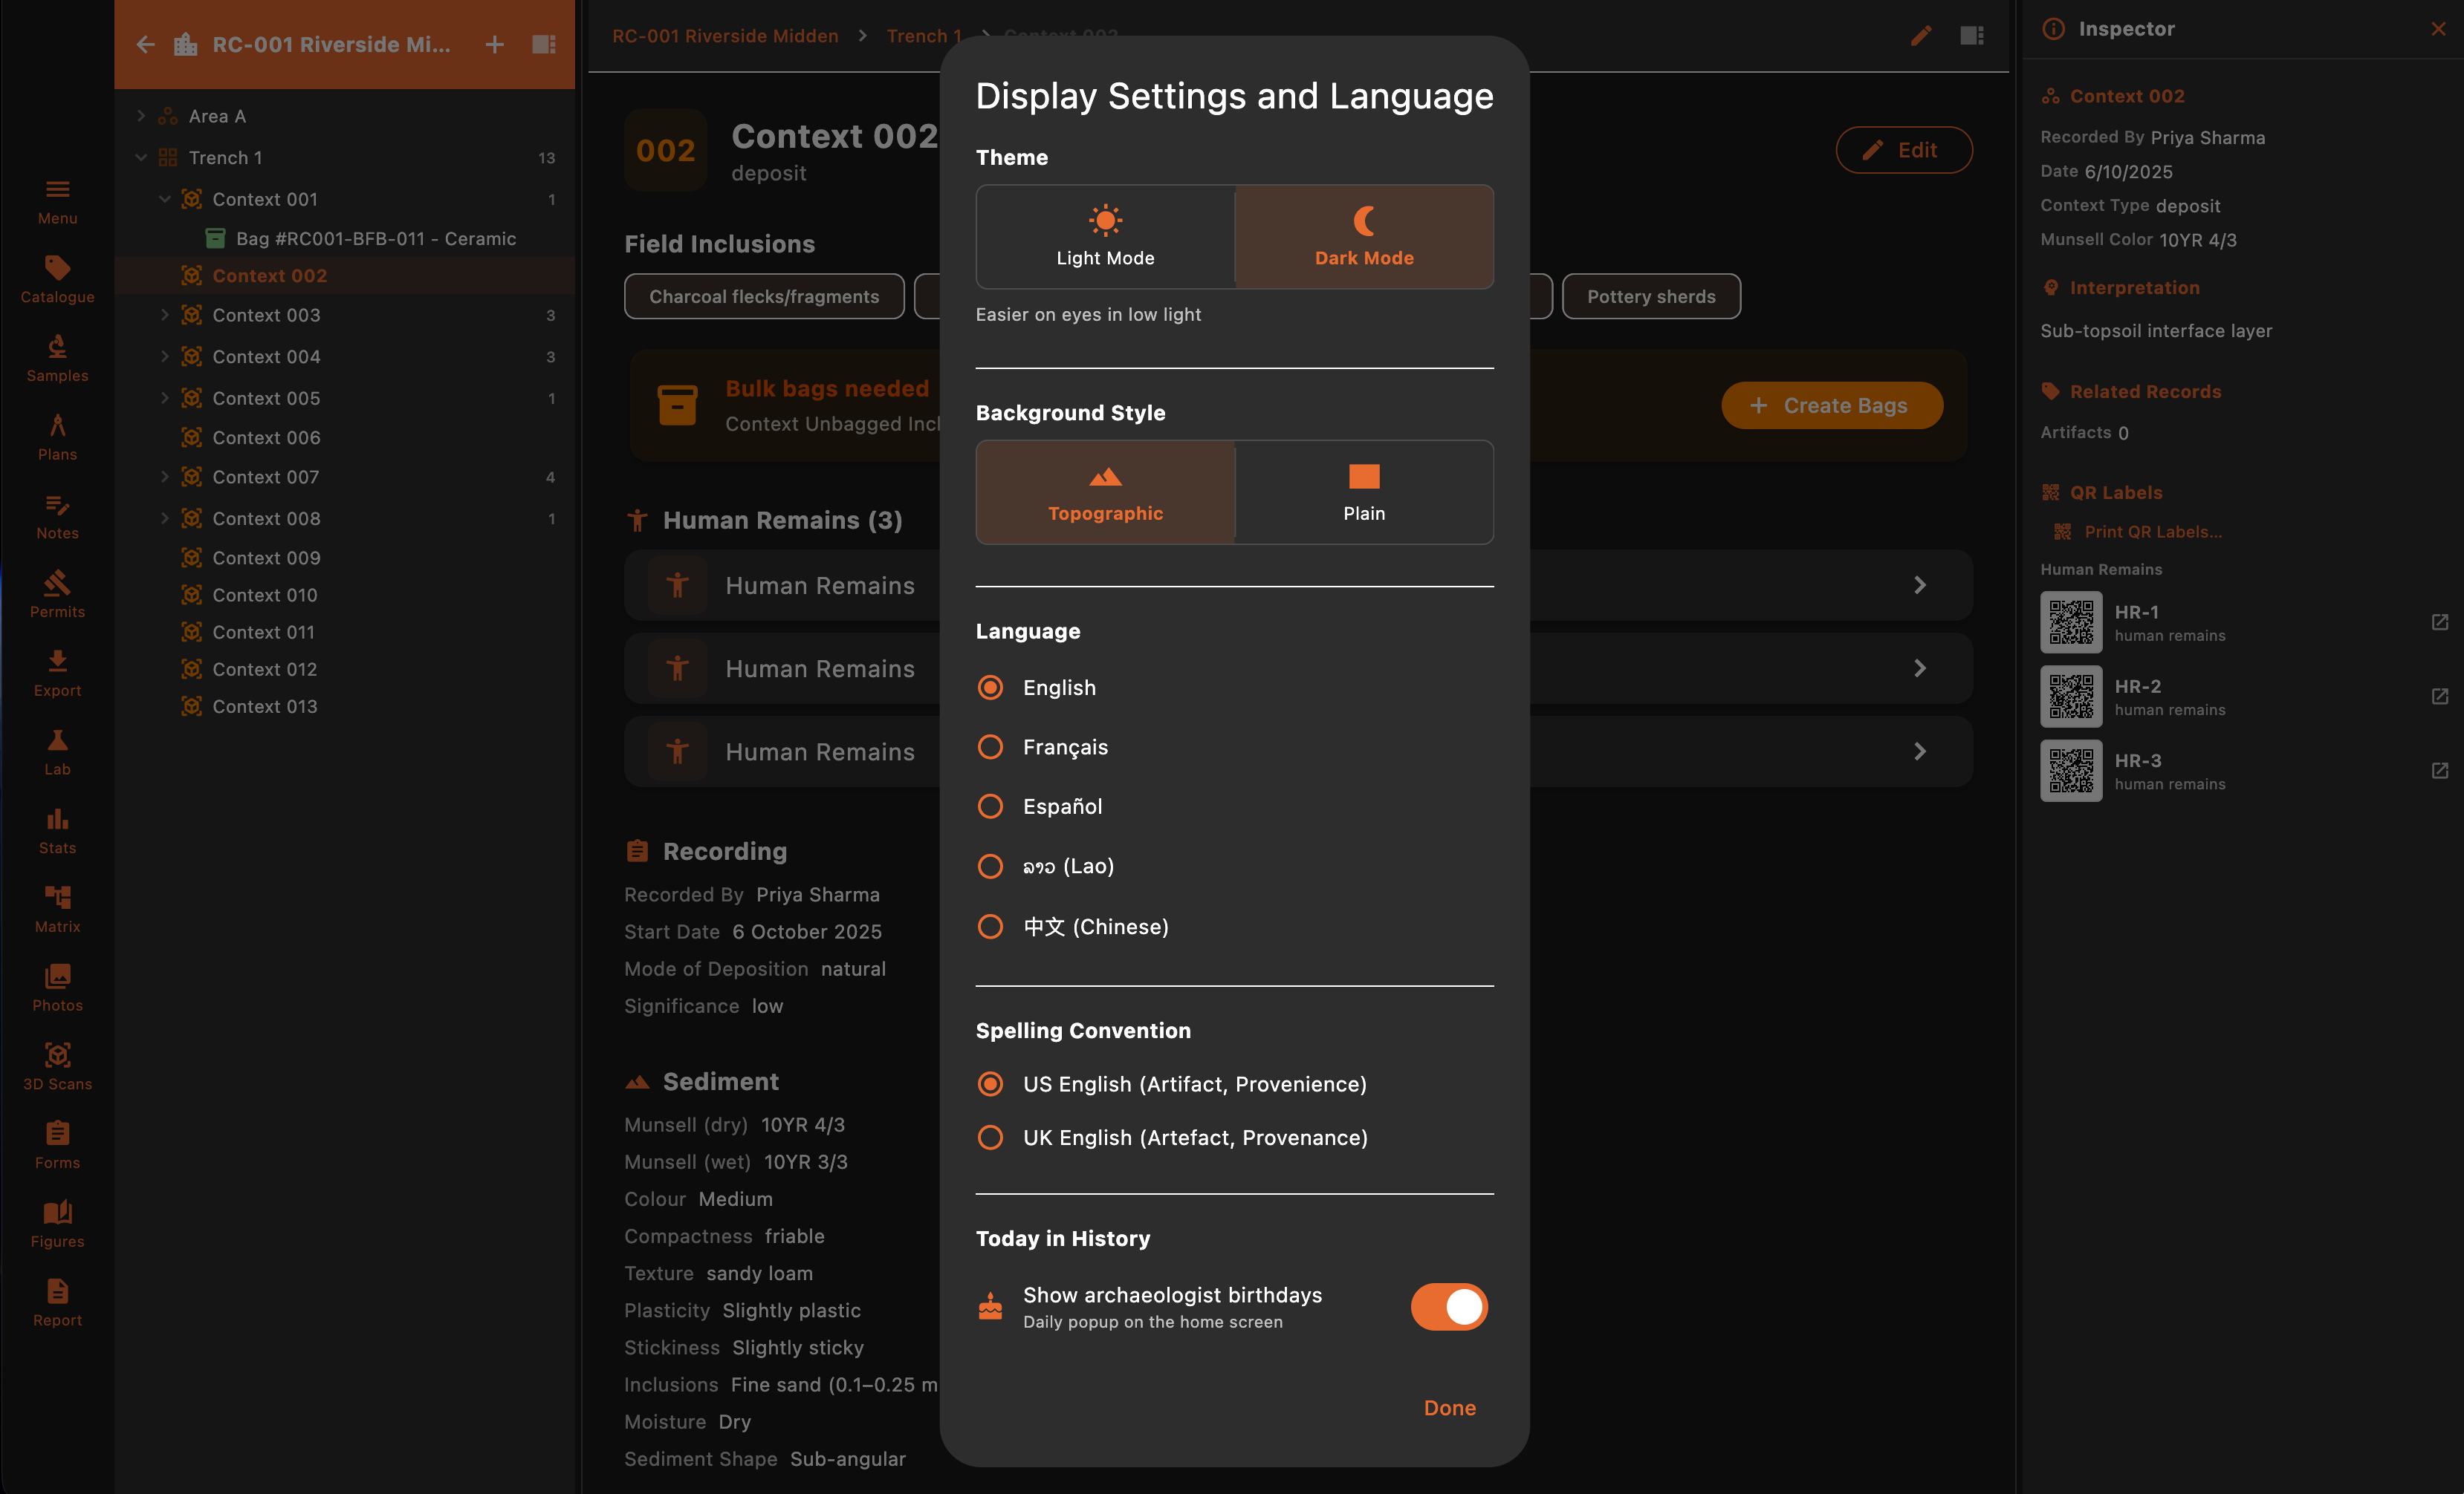Open the Notes sidebar icon

pos(57,515)
